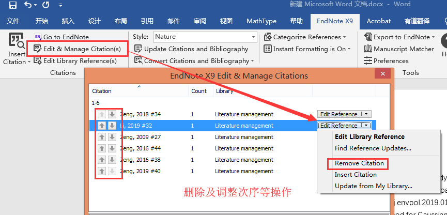
Task: Open the Style combo box showing Nature
Action: tap(205, 37)
